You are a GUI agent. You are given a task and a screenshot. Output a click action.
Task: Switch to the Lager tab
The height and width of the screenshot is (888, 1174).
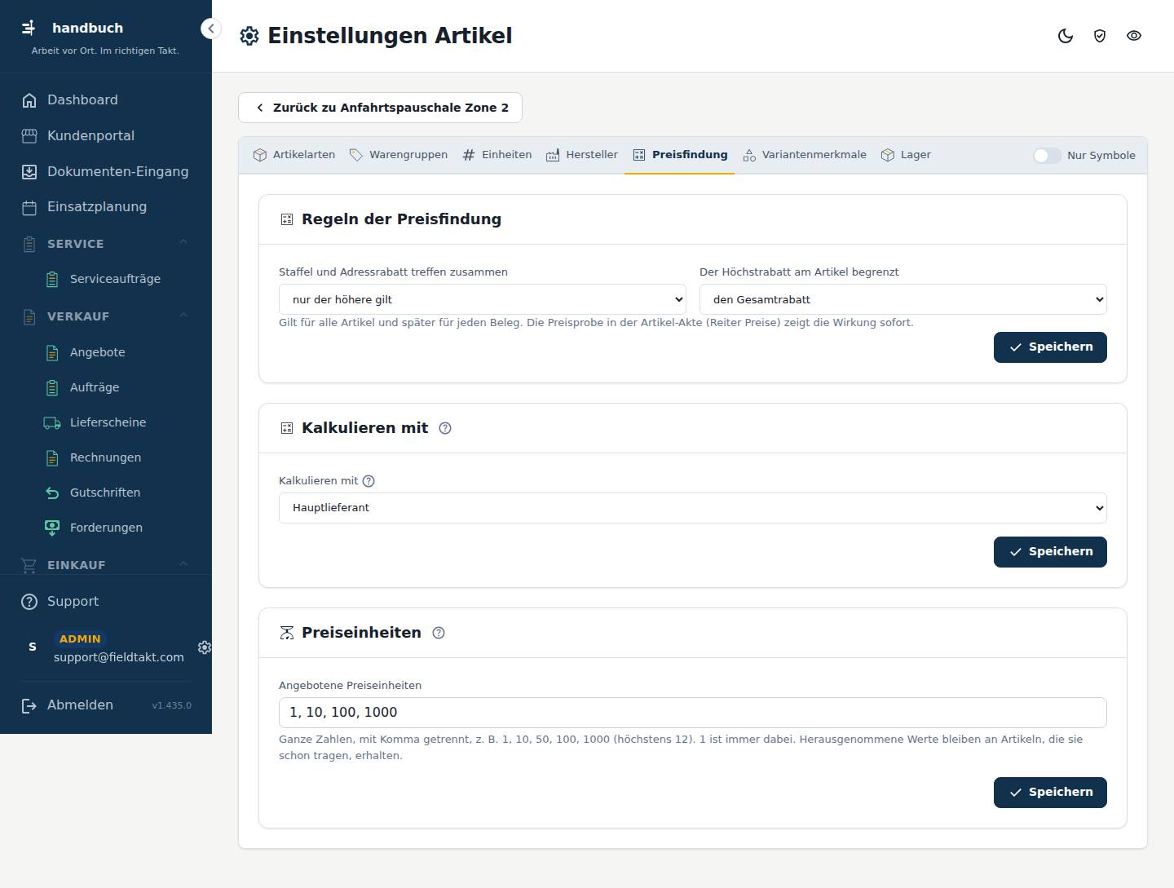pos(906,155)
